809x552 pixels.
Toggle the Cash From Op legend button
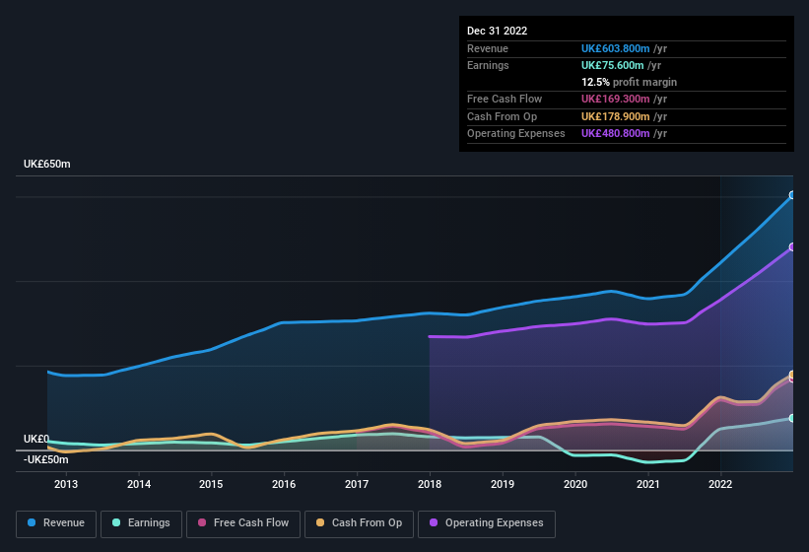point(359,523)
